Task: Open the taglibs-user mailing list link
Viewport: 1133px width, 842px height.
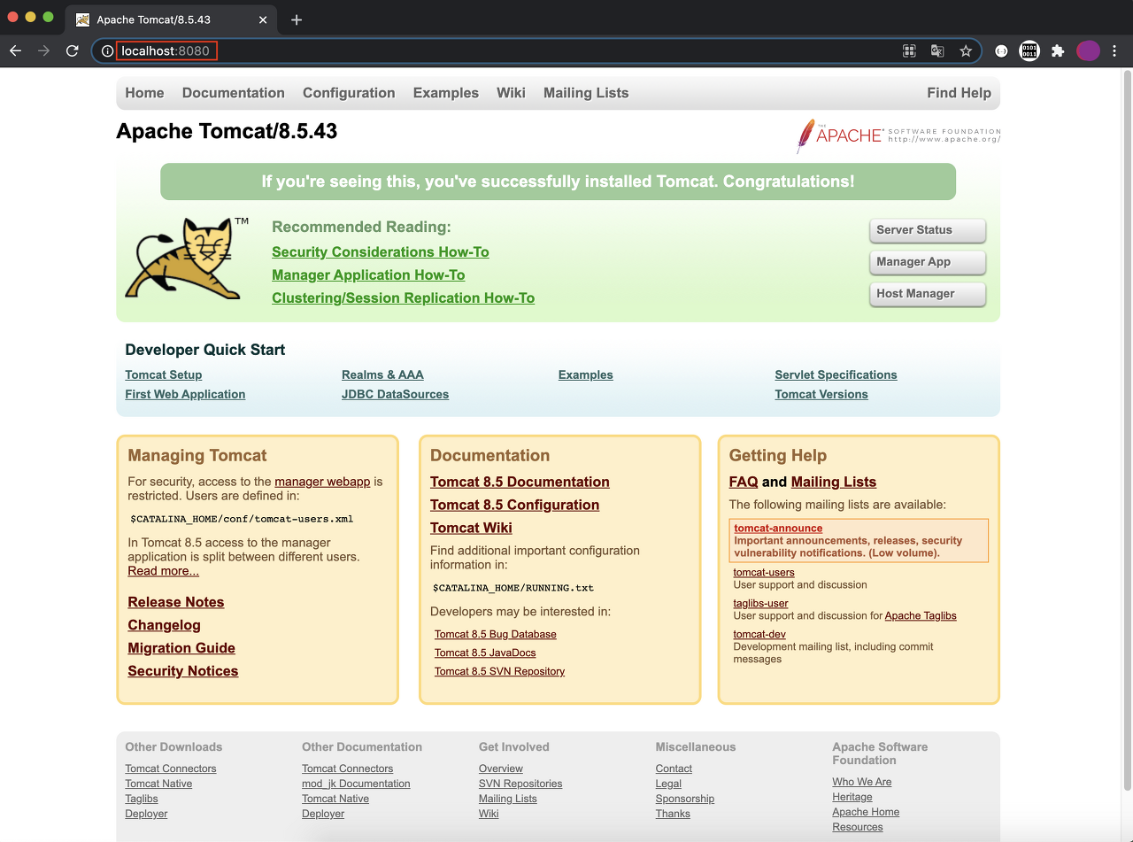Action: [x=760, y=603]
